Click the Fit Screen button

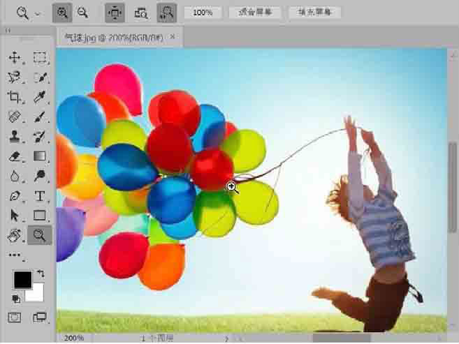click(x=255, y=13)
